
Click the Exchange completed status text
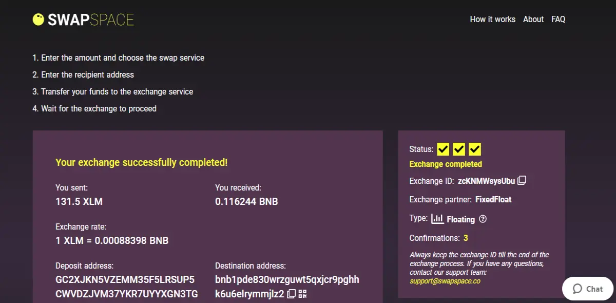(446, 164)
